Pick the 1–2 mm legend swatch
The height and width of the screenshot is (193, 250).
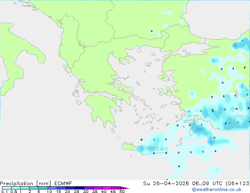coord(25,188)
